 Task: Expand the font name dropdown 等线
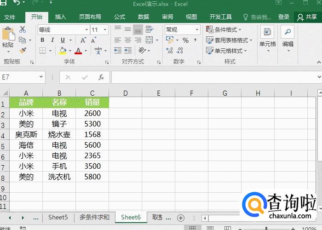pyautogui.click(x=86, y=30)
